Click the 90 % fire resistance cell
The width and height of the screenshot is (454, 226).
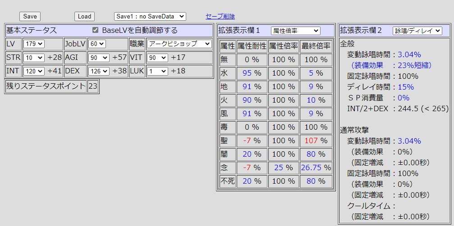pyautogui.click(x=252, y=100)
